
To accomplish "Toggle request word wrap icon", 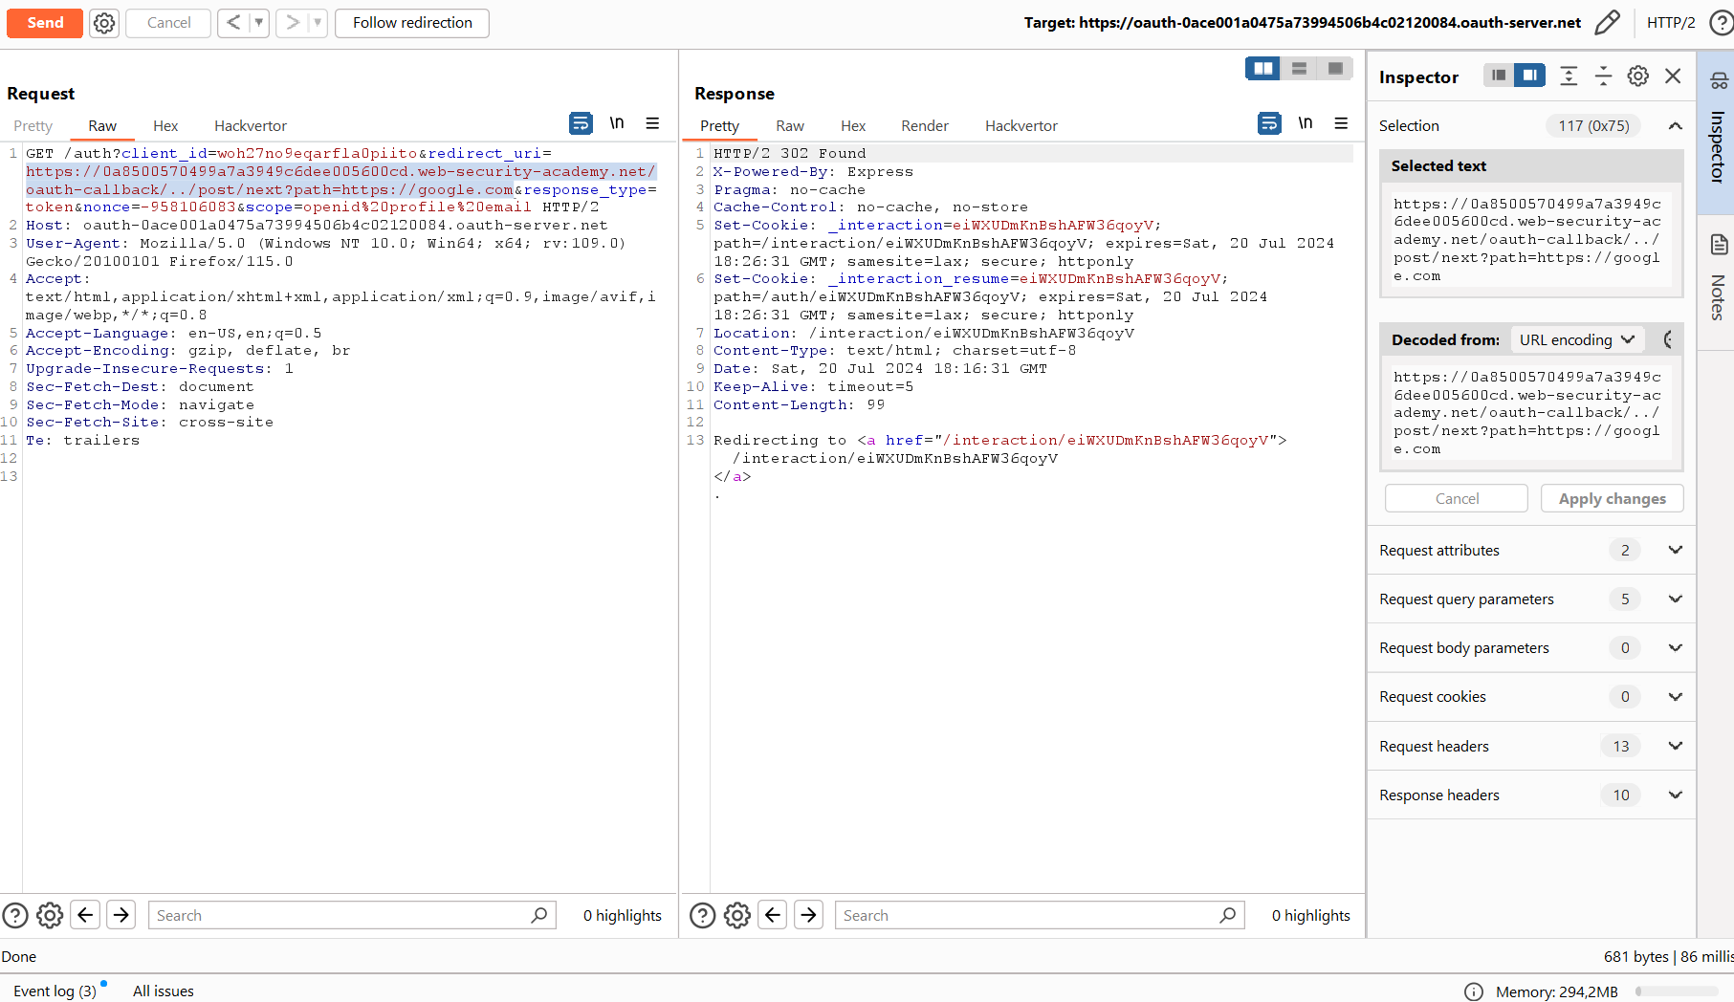I will pyautogui.click(x=581, y=123).
